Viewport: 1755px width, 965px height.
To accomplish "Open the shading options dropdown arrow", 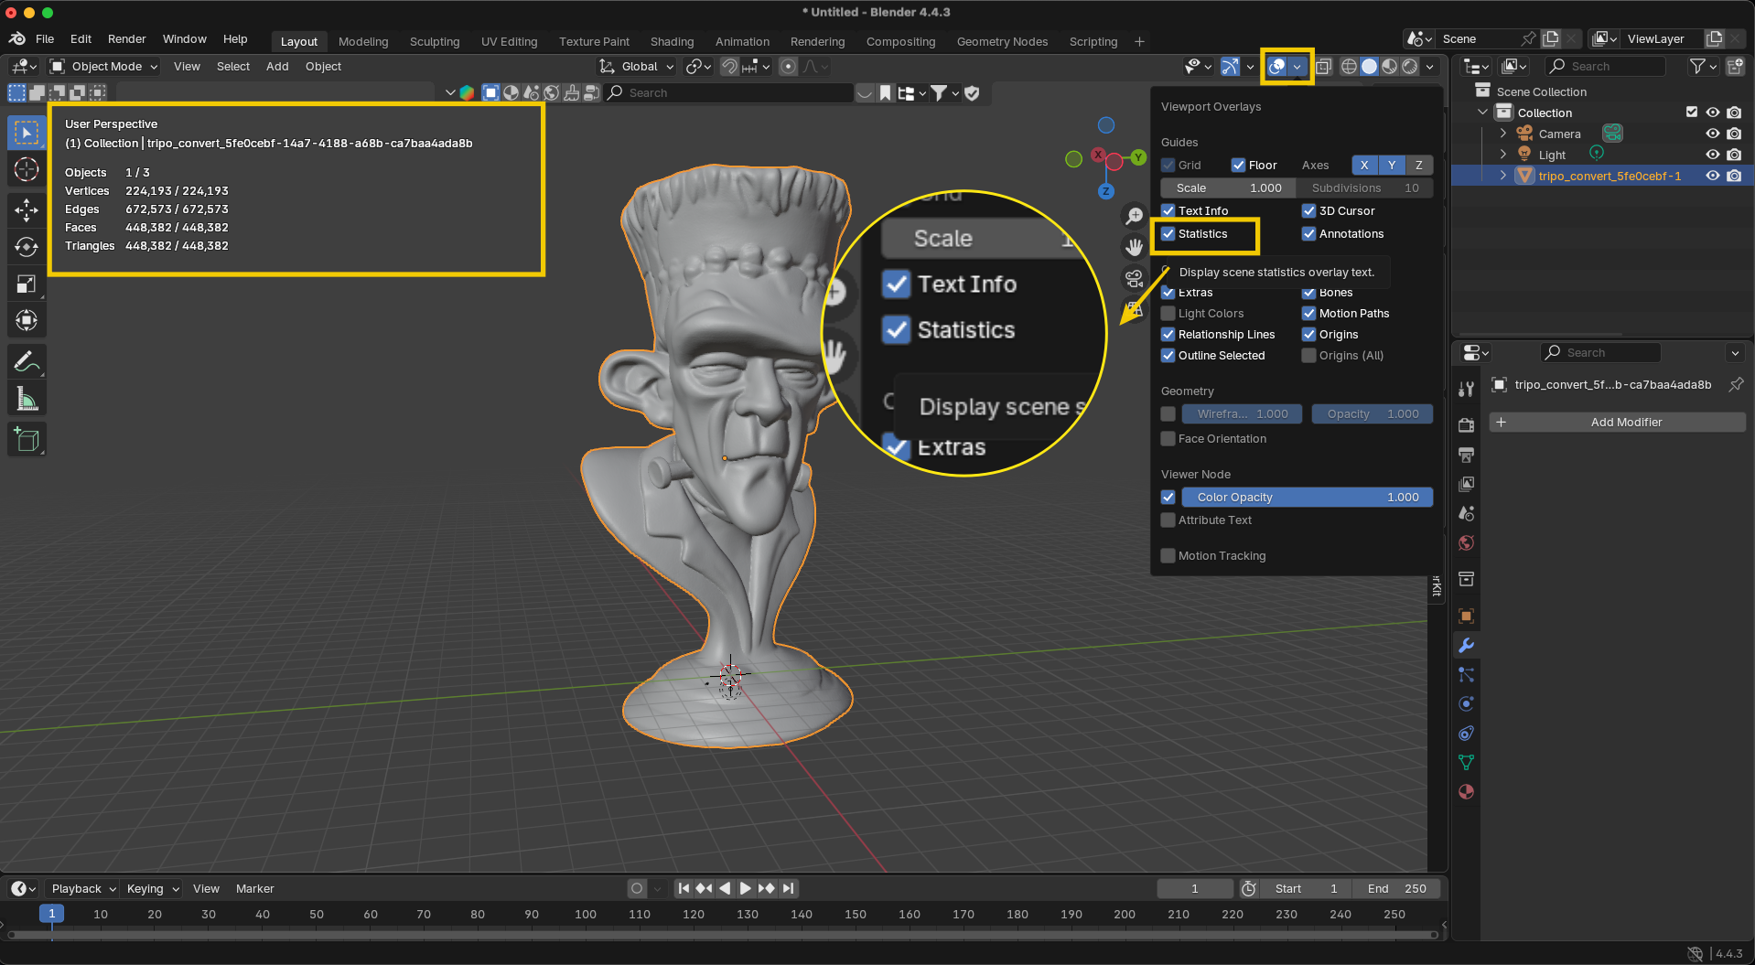I will pyautogui.click(x=1430, y=66).
